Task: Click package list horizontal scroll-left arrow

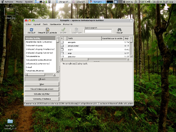Action: pyautogui.click(x=61, y=59)
